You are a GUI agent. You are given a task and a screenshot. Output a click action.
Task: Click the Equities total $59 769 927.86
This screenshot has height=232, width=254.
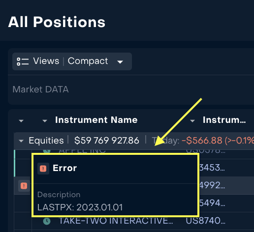[107, 141]
